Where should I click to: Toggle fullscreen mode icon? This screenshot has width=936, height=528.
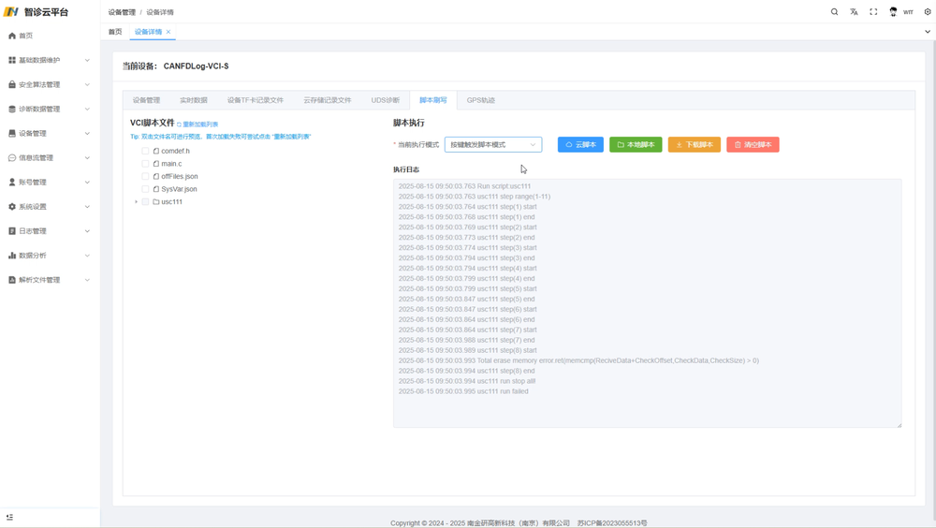(x=873, y=12)
